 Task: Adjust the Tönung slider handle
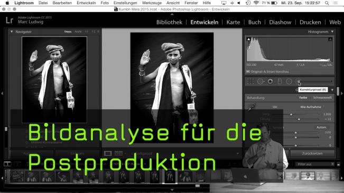pos(299,119)
